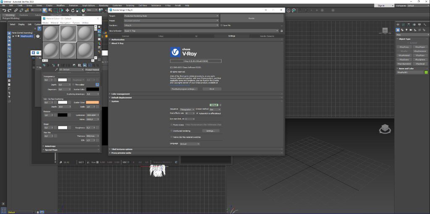The height and width of the screenshot is (214, 430).
Task: Open the Preset dropdown in Render Setup
Action: click(171, 21)
